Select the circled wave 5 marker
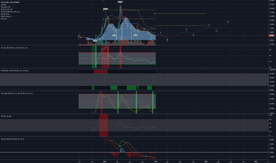 click(x=228, y=22)
